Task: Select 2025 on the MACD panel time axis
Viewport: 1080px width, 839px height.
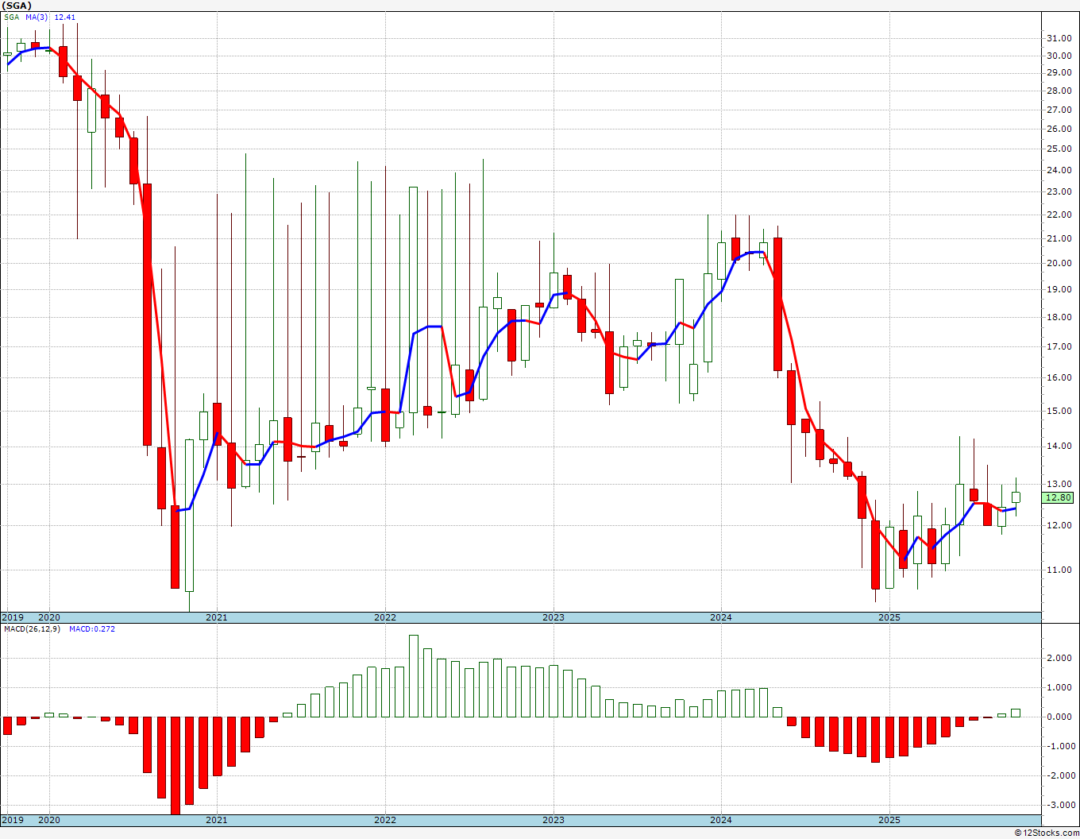Action: (x=889, y=820)
